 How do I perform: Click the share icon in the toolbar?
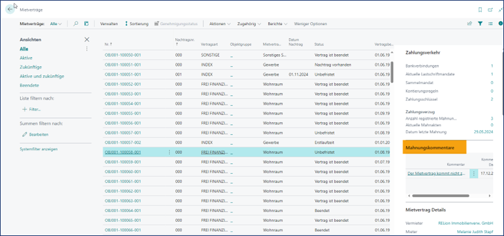click(469, 23)
